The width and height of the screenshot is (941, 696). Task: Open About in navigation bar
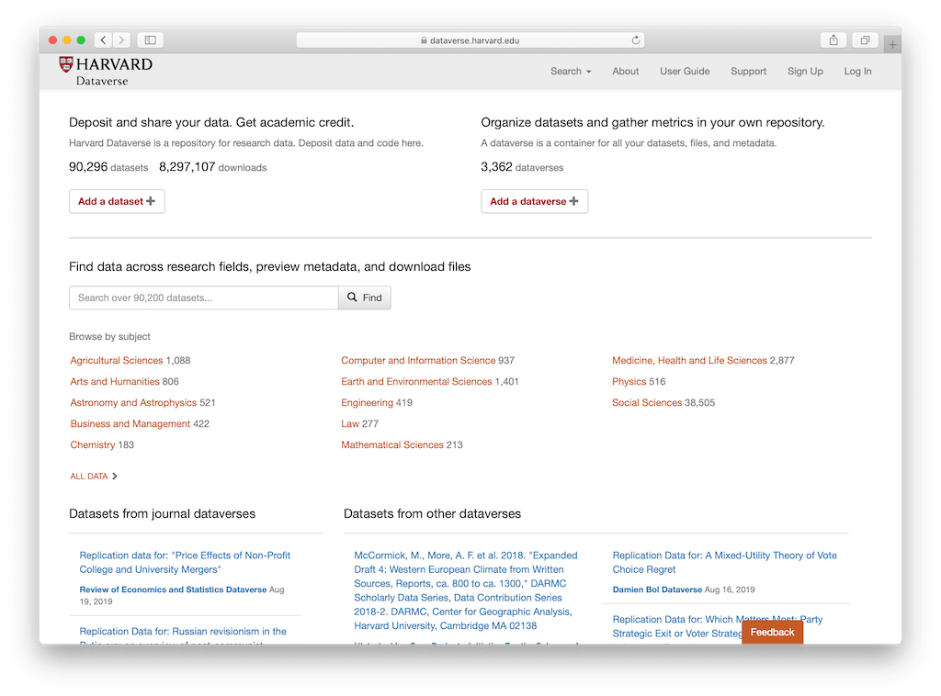625,72
